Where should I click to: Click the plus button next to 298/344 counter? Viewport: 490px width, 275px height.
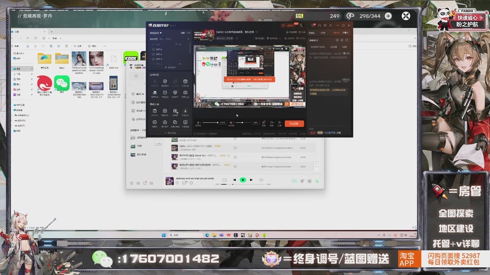point(388,16)
